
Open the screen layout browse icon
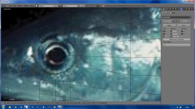pos(37,6)
